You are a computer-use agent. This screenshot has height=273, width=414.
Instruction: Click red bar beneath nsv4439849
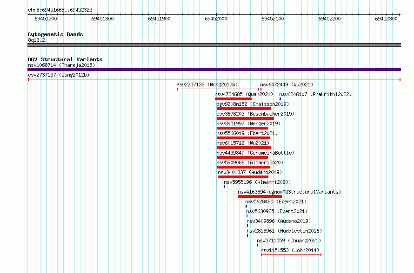click(x=242, y=157)
